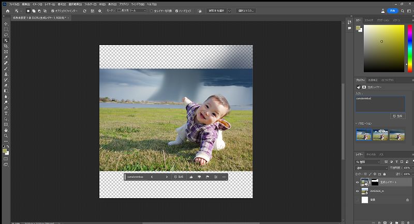Switch to the チャンネル tab

(x=371, y=154)
